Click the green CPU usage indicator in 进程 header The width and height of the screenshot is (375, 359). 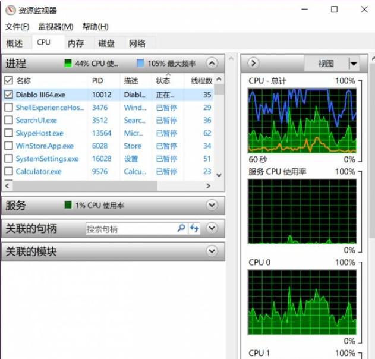coord(68,63)
